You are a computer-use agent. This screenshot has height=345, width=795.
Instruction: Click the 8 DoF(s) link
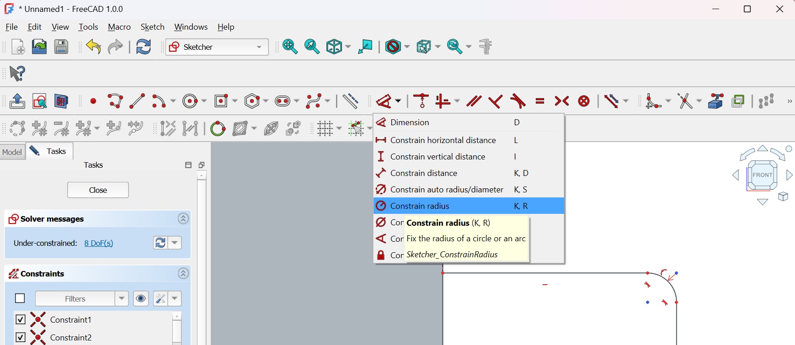pyautogui.click(x=99, y=243)
